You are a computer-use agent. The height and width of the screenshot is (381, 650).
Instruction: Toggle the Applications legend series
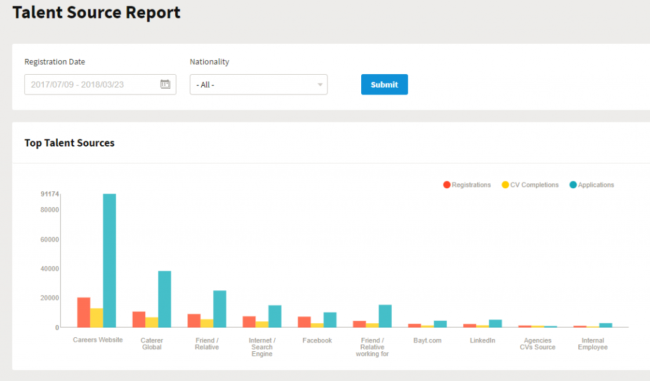pos(596,185)
